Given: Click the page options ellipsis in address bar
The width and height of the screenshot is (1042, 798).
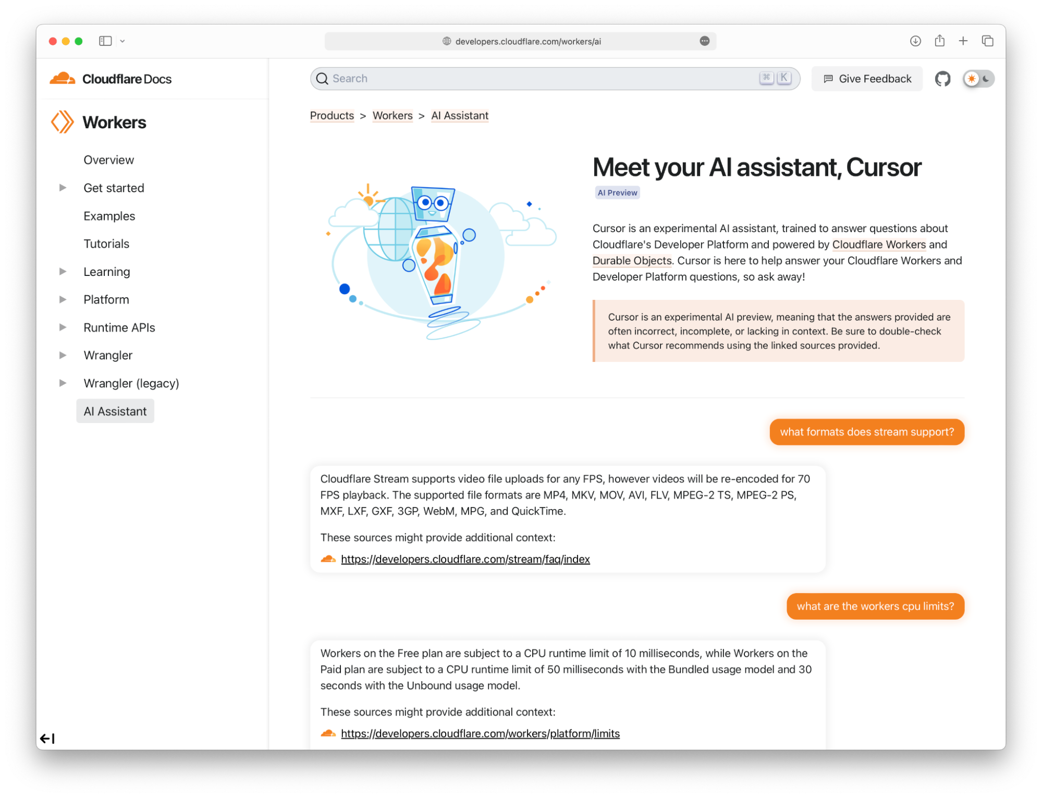Looking at the screenshot, I should coord(704,41).
